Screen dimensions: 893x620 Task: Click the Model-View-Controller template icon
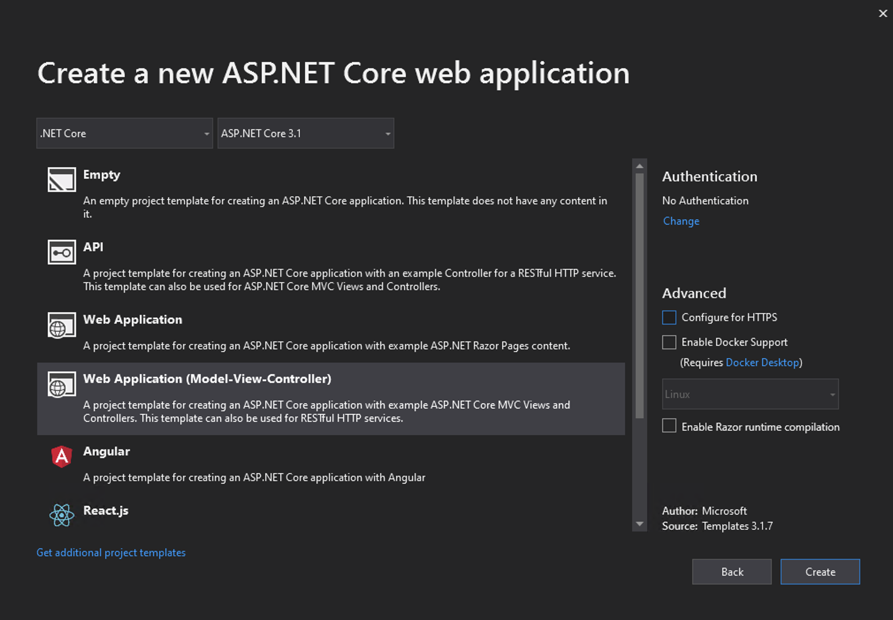[61, 384]
